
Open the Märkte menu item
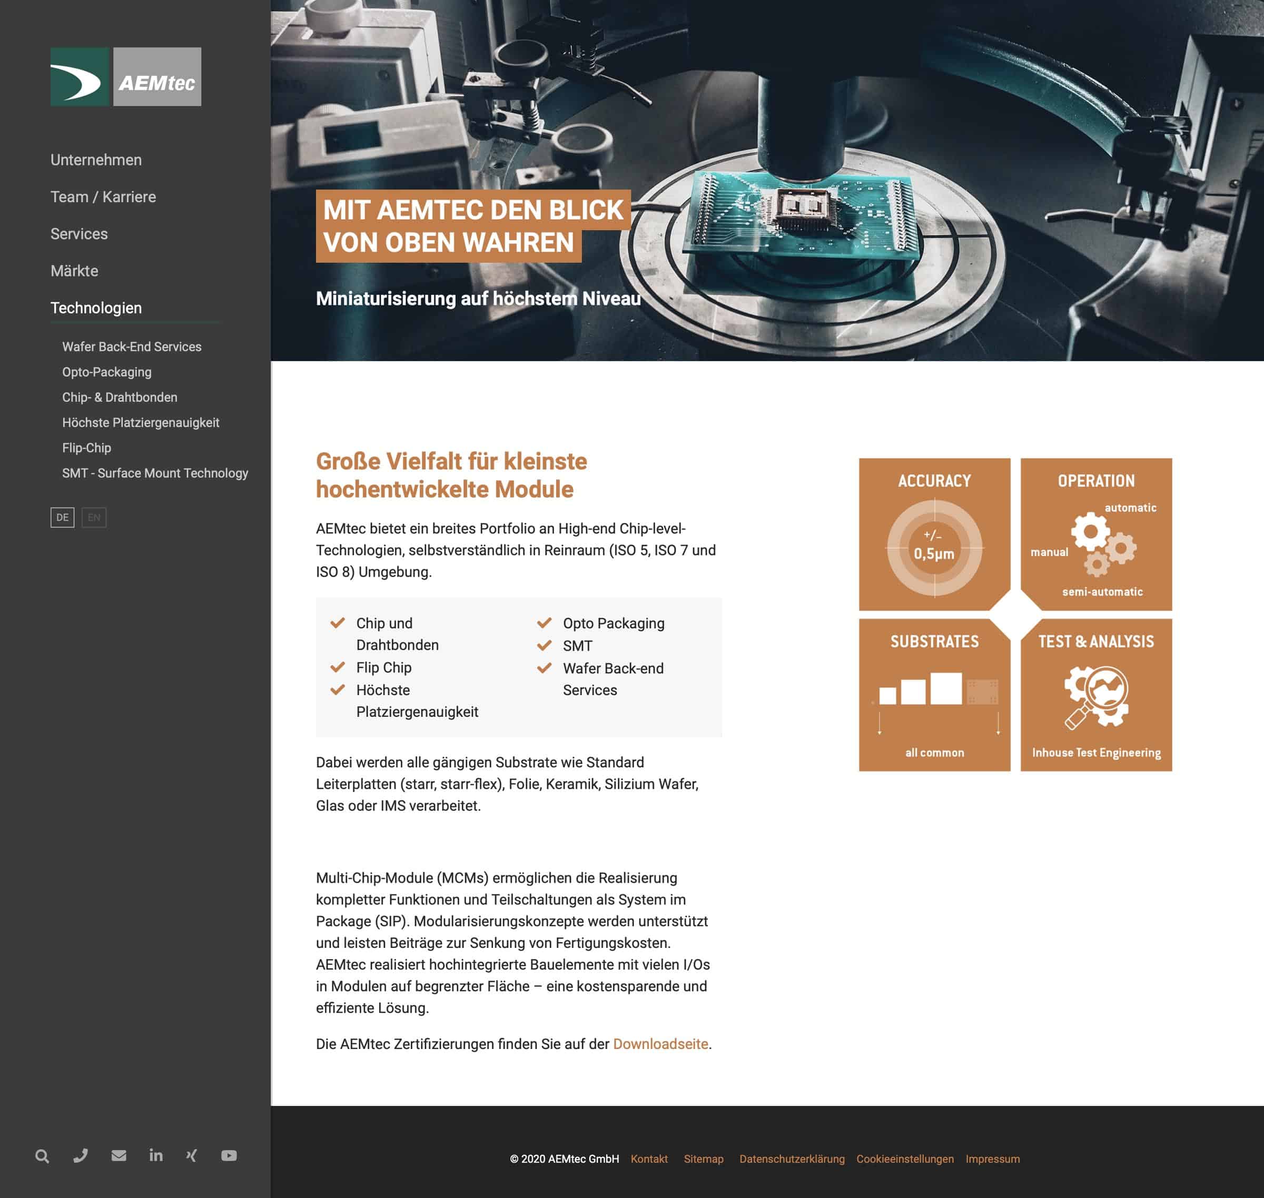(75, 271)
